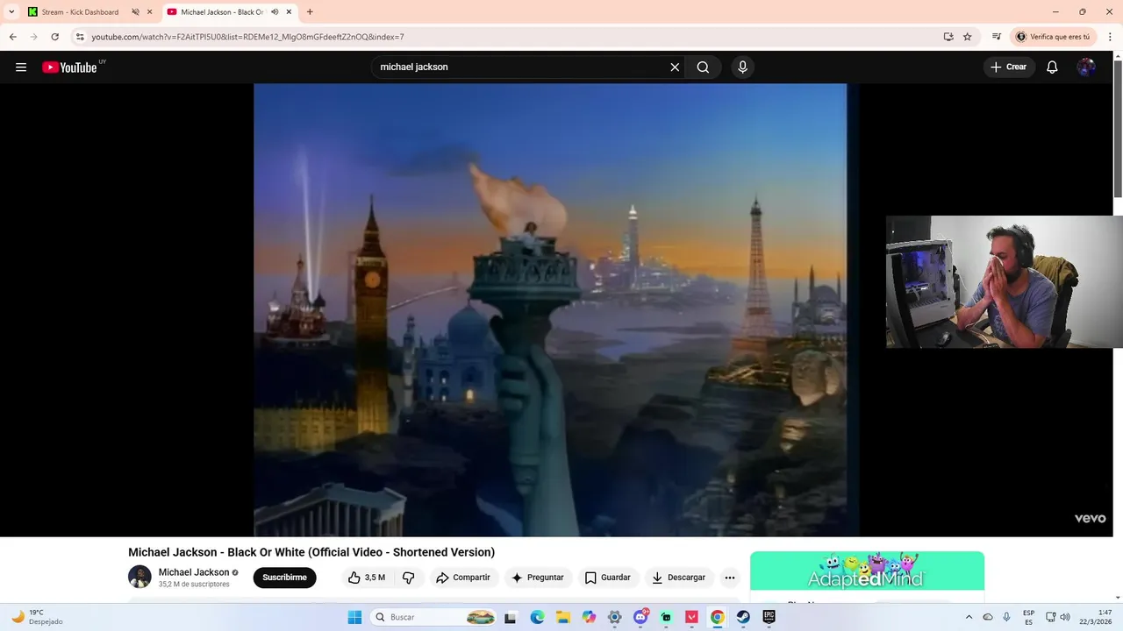Run search with the magnifier button
The image size is (1123, 631).
[x=703, y=67]
